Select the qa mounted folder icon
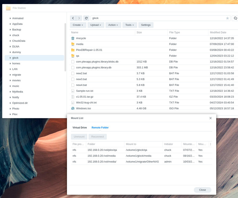This screenshot has width=238, height=198. [73, 56]
